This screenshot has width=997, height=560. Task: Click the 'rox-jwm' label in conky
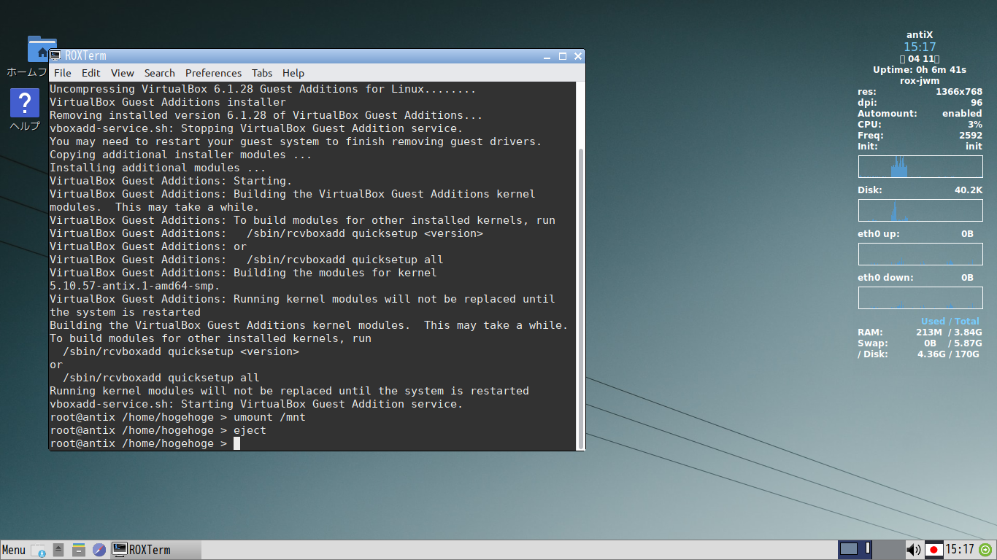pyautogui.click(x=920, y=81)
